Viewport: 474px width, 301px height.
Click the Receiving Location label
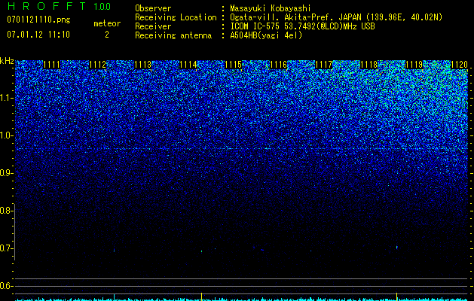click(176, 17)
